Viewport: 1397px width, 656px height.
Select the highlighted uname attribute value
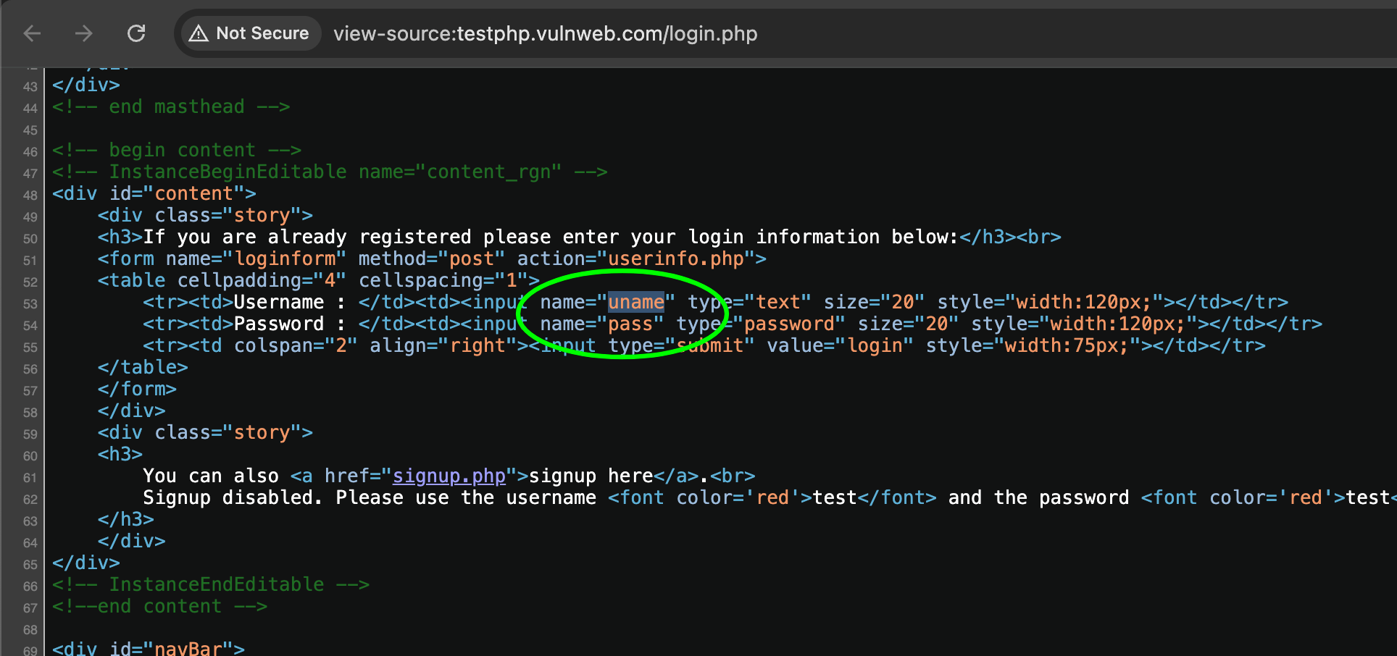(635, 302)
